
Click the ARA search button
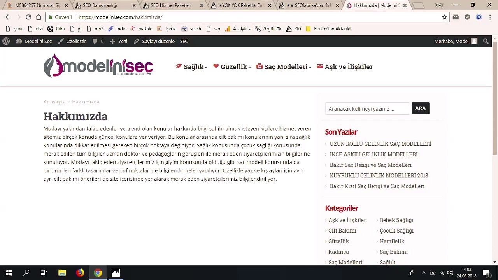[x=420, y=108]
